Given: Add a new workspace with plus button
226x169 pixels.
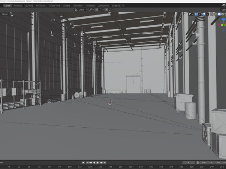Looking at the screenshot, I should [x=123, y=6].
